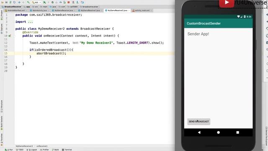Tap the SEND BROADCAST button in emulator

199,122
